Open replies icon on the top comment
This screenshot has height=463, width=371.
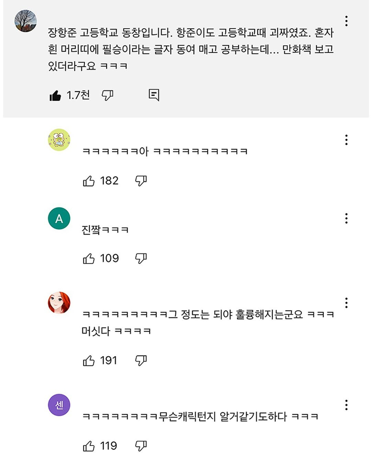pos(154,95)
